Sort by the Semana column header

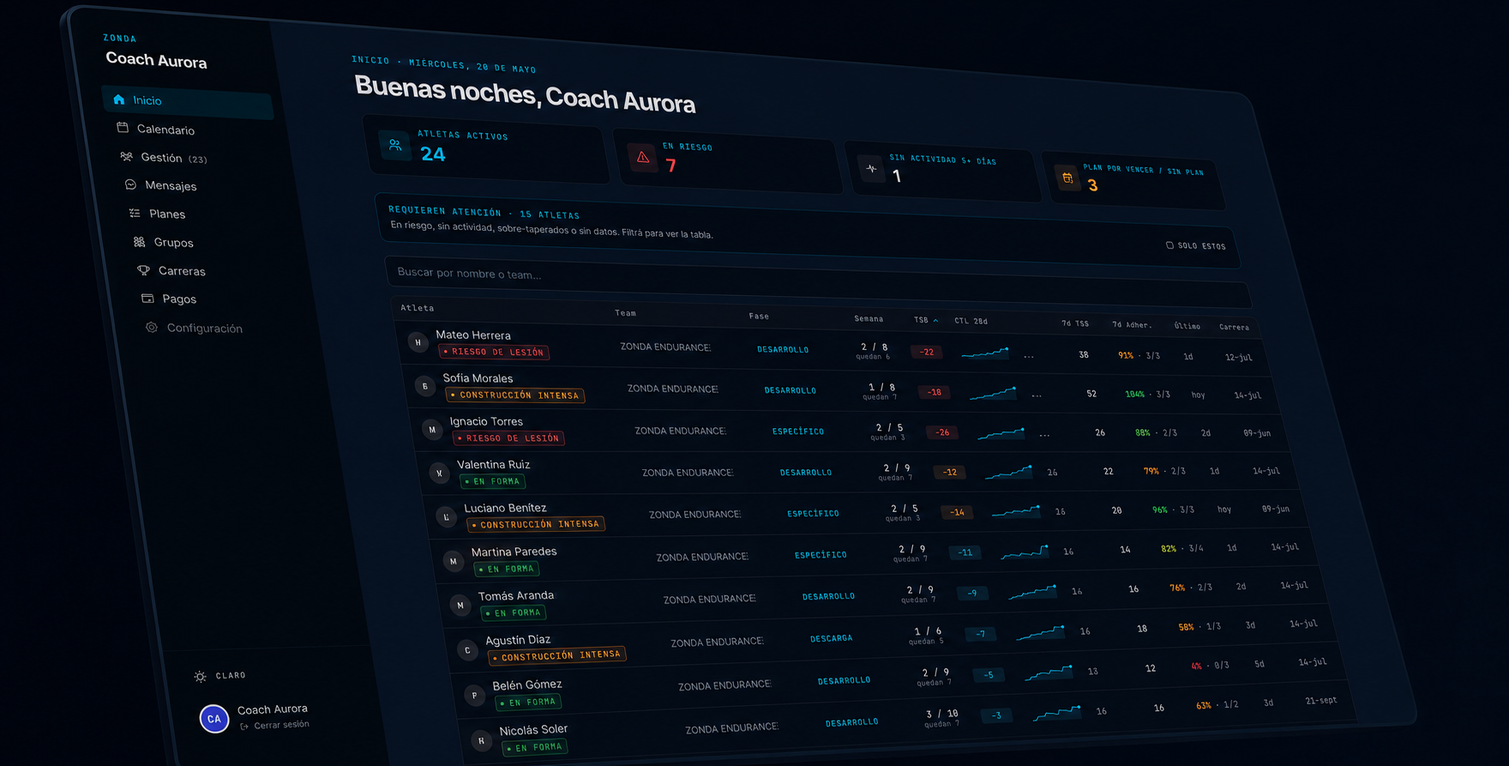tap(869, 318)
